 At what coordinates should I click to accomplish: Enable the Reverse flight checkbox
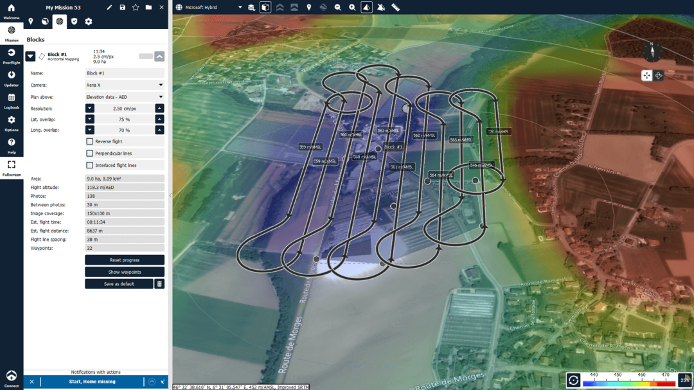89,141
